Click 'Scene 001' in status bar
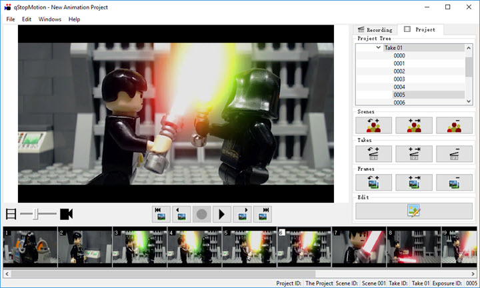The width and height of the screenshot is (480, 288). point(373,283)
